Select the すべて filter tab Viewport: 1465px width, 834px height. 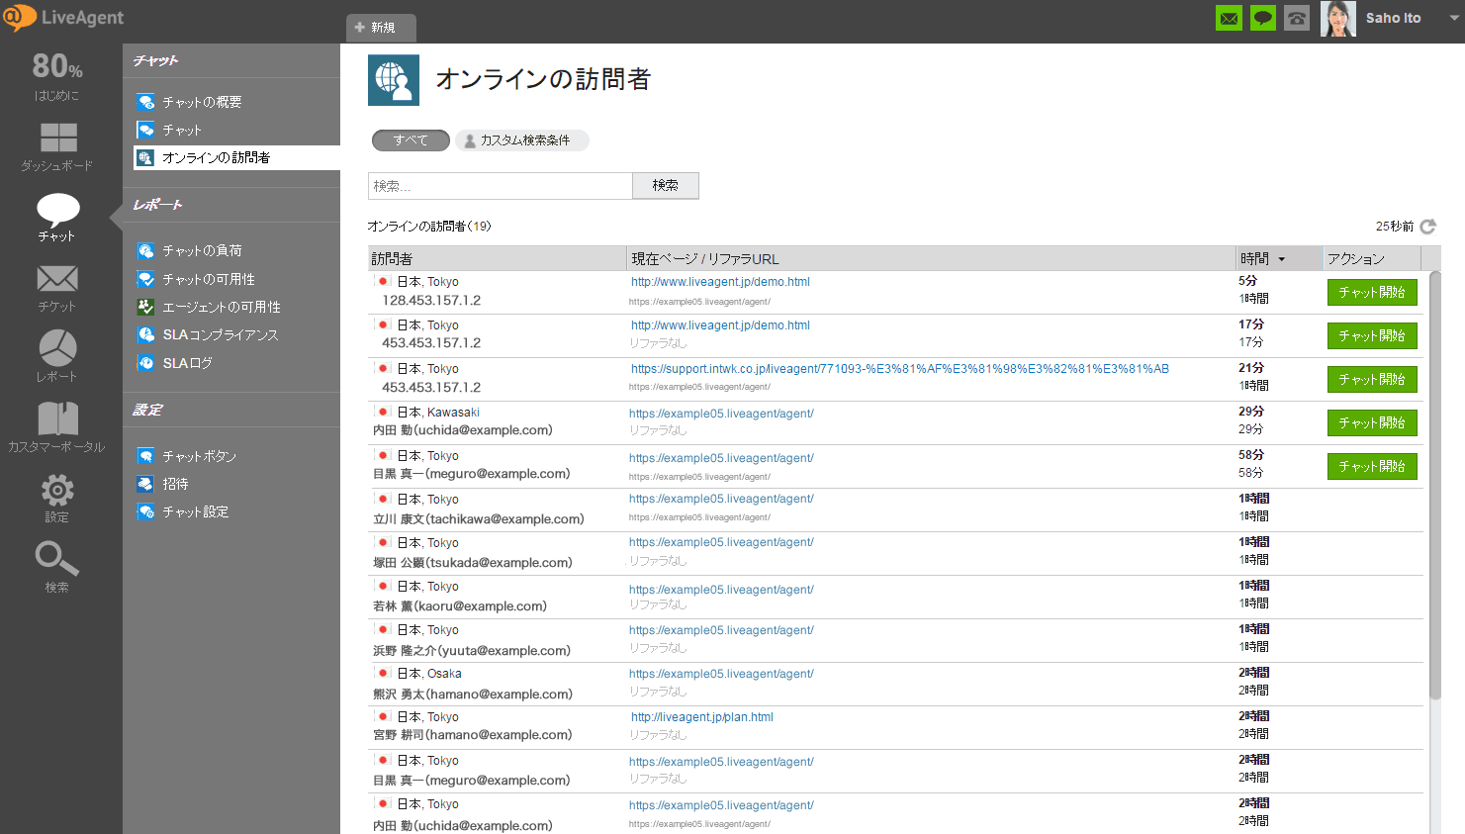click(411, 140)
